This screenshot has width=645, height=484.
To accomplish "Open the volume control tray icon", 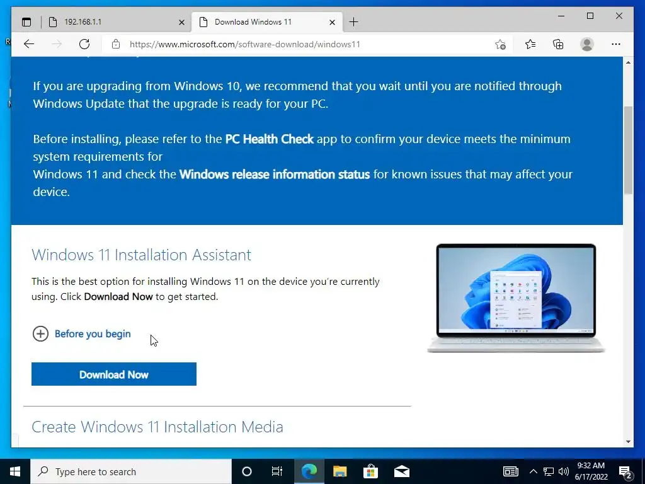I will [x=564, y=471].
